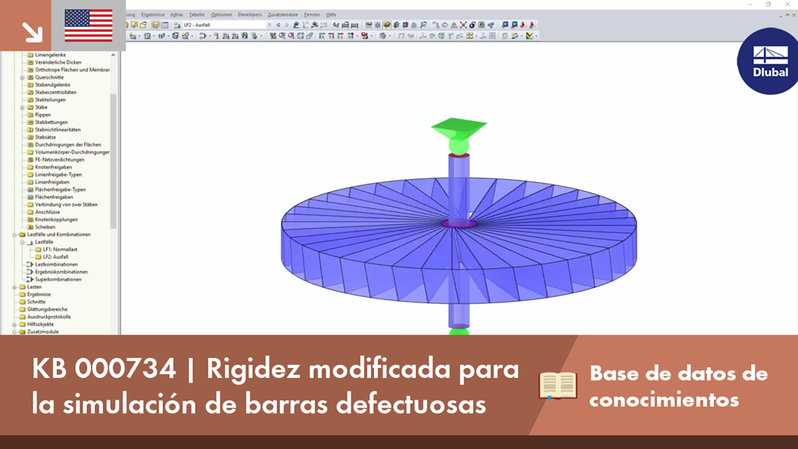
Task: Select Stabnichtlinearitäten tree item
Action: pyautogui.click(x=58, y=130)
